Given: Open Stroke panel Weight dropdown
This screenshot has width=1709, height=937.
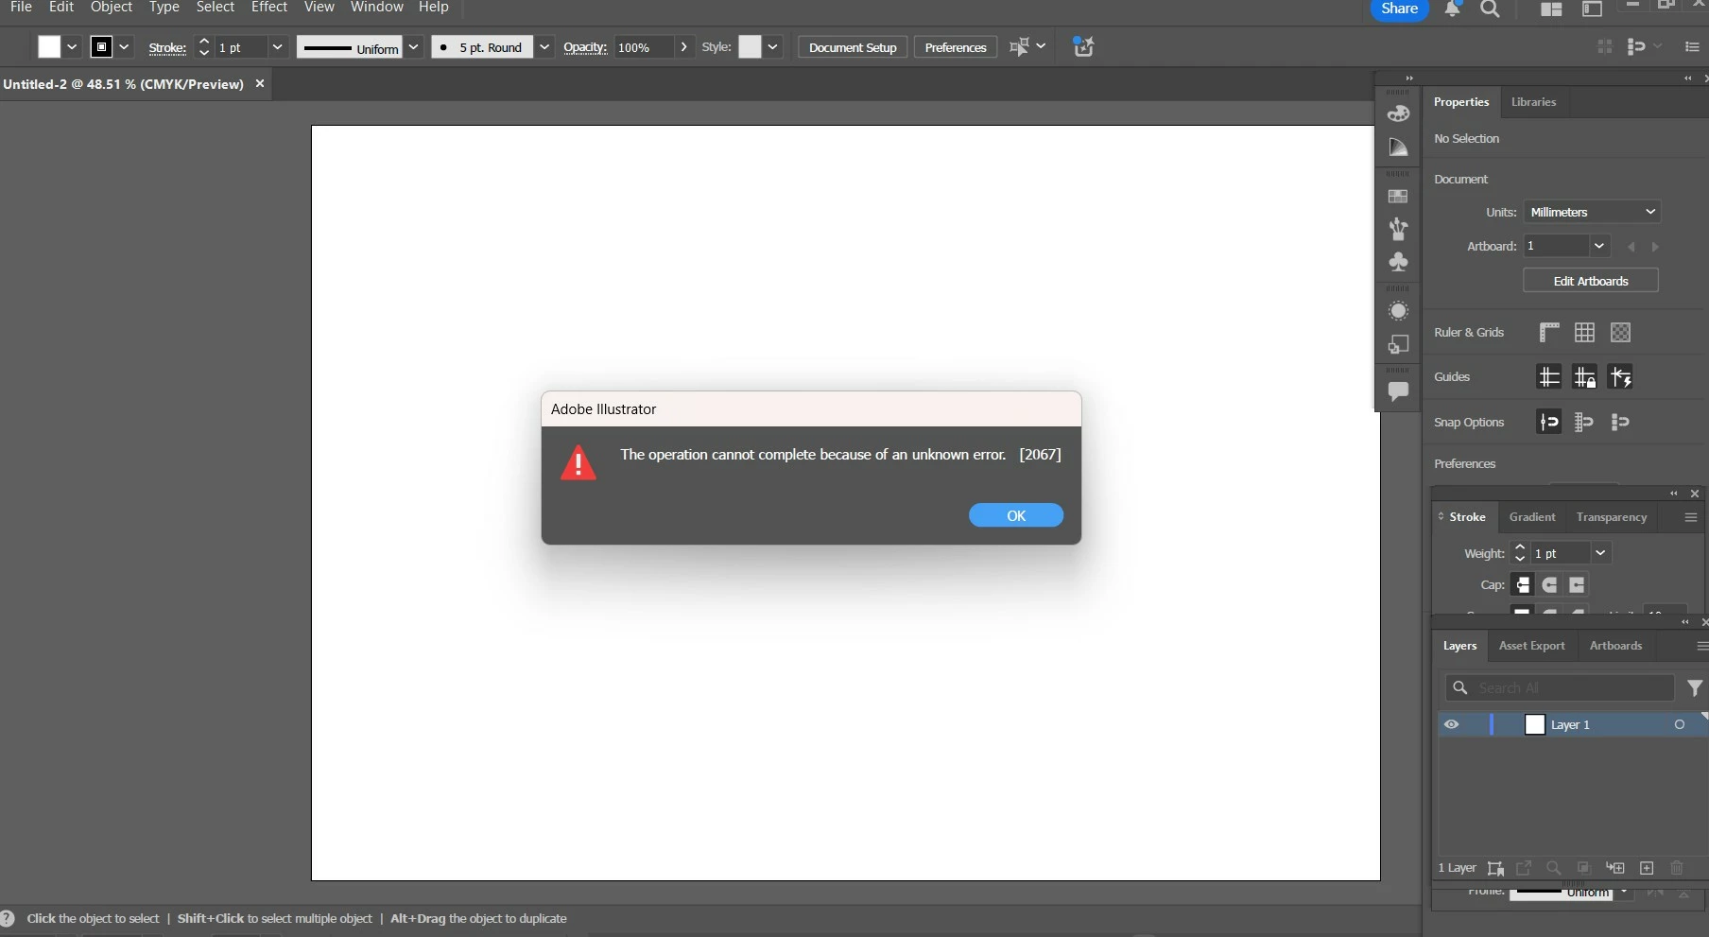Looking at the screenshot, I should pos(1600,553).
